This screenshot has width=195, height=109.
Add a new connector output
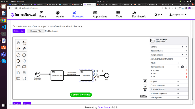178,85
